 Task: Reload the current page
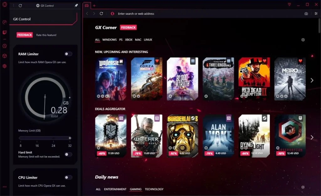click(x=101, y=13)
